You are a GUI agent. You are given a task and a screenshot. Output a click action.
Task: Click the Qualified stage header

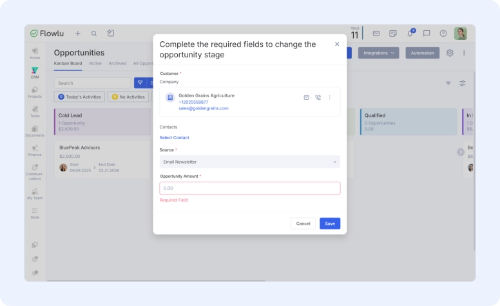pyautogui.click(x=409, y=122)
